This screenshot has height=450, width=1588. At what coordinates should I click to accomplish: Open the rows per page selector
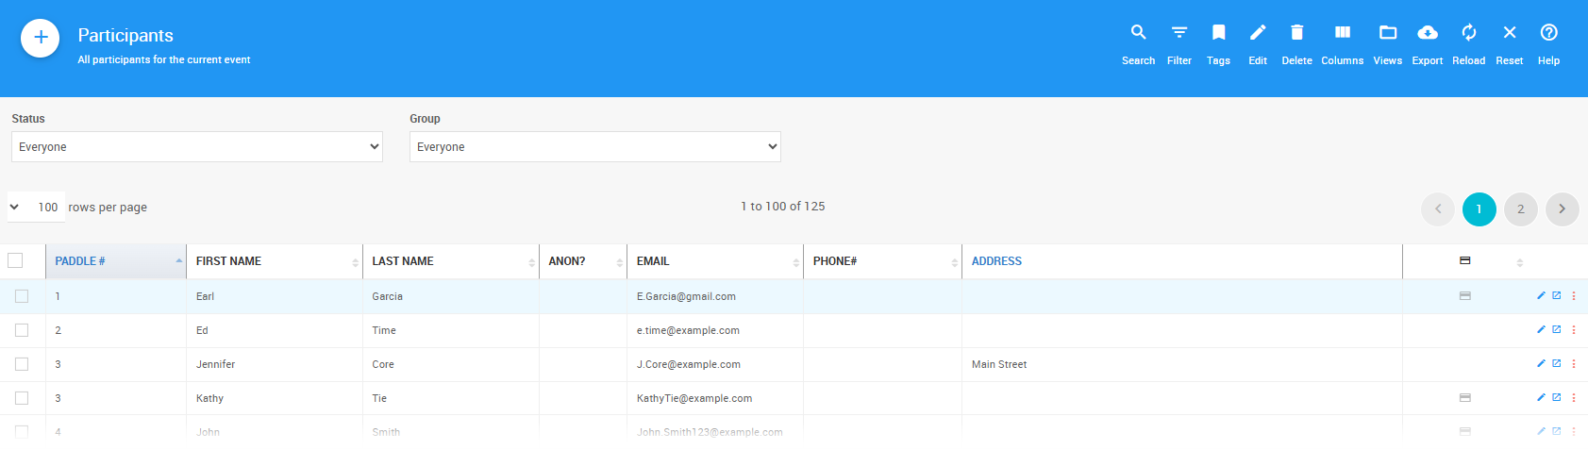point(36,208)
